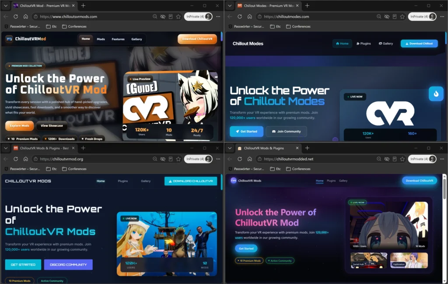Expand tab actions chevron in chilloutmodes.com window
The height and width of the screenshot is (284, 448).
[x=230, y=5]
